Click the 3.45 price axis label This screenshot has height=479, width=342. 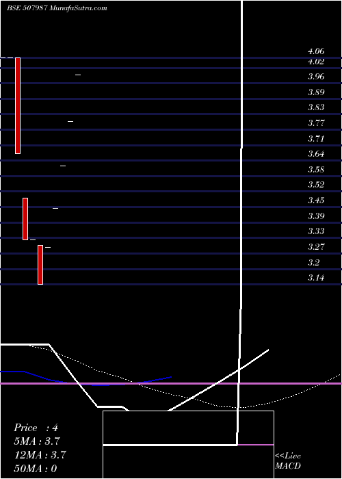coord(316,200)
